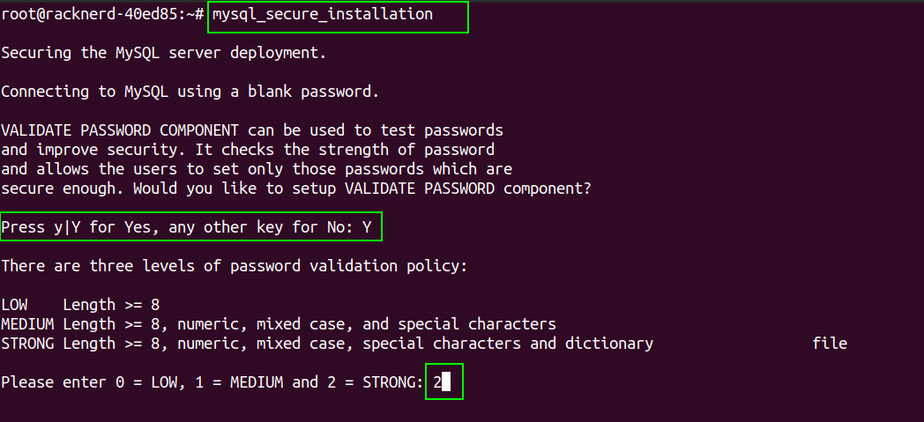This screenshot has height=422, width=924.
Task: Click the LOW policy label
Action: pyautogui.click(x=14, y=305)
